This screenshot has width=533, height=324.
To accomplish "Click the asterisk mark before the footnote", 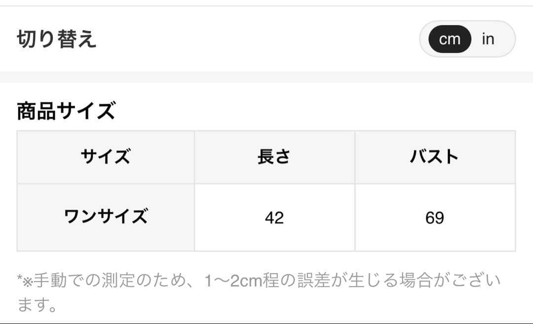I will (x=19, y=280).
